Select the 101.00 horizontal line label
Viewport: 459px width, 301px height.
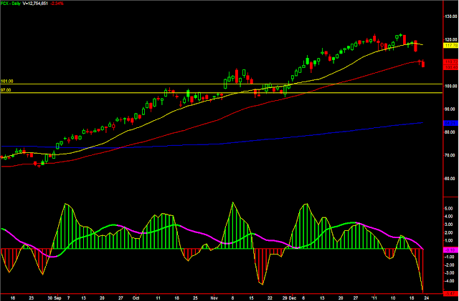pyautogui.click(x=6, y=82)
